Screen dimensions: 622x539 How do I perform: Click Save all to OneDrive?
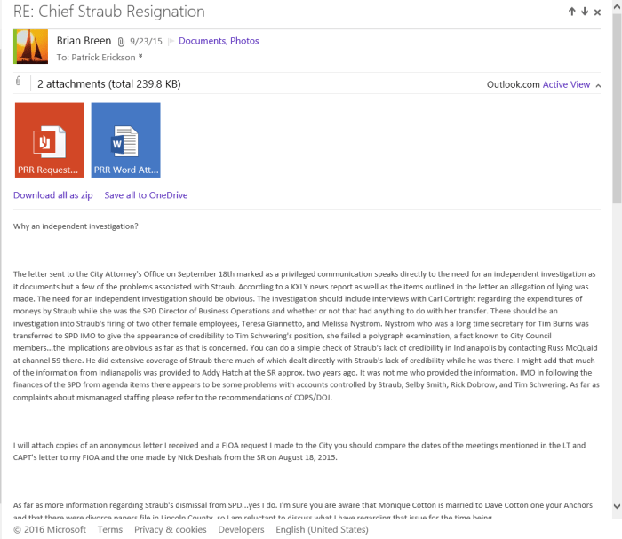click(x=146, y=195)
